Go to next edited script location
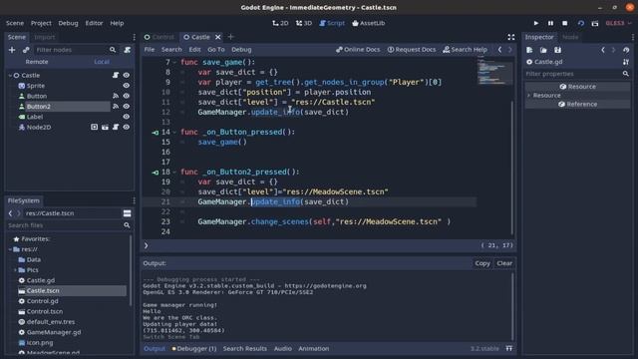The width and height of the screenshot is (638, 359). click(x=509, y=50)
